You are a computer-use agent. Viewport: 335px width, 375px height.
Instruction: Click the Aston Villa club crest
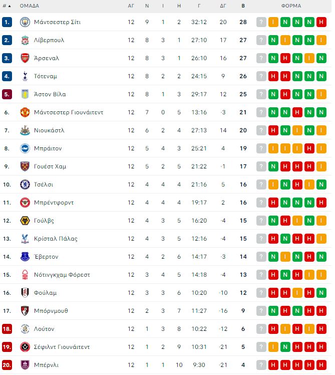pos(25,94)
